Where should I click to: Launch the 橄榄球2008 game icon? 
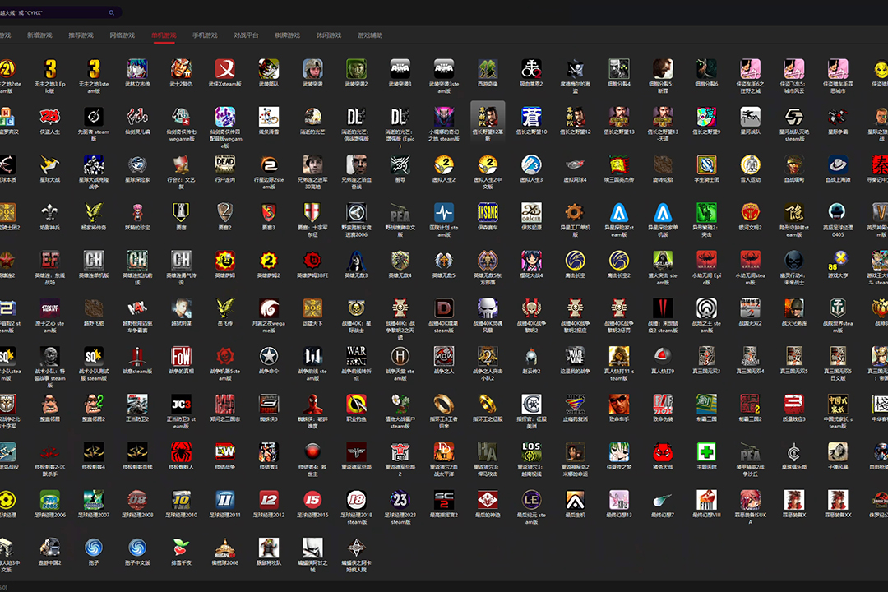[224, 548]
